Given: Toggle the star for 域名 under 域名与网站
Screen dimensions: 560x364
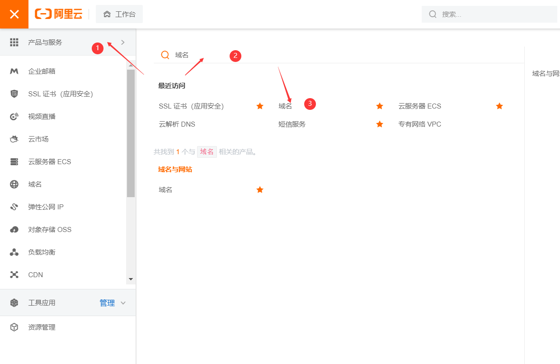Looking at the screenshot, I should pyautogui.click(x=260, y=189).
